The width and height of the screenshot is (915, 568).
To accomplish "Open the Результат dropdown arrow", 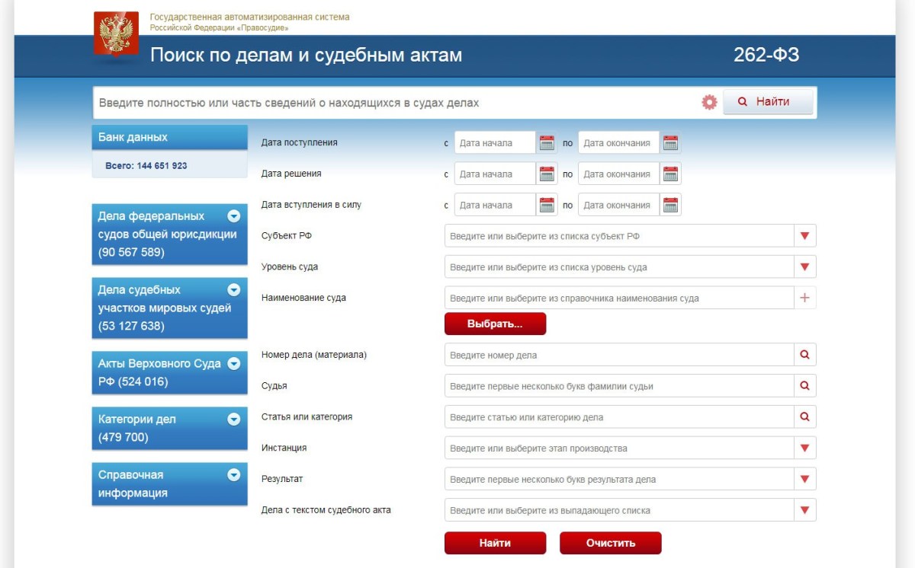I will (x=804, y=480).
